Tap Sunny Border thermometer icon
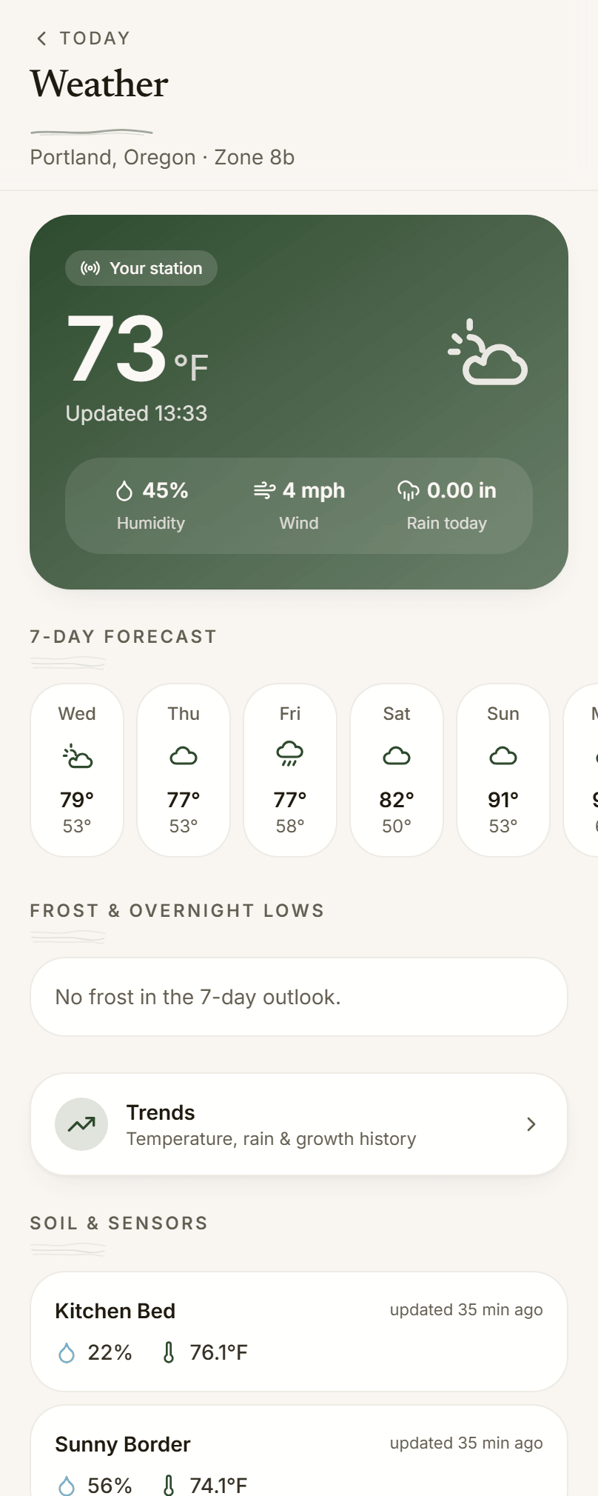 169,1485
